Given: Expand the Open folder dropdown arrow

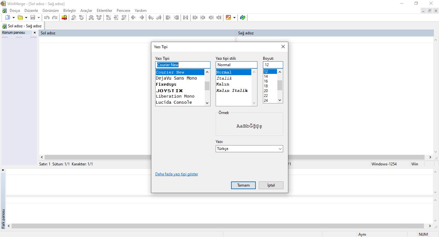Looking at the screenshot, I should 26,18.
